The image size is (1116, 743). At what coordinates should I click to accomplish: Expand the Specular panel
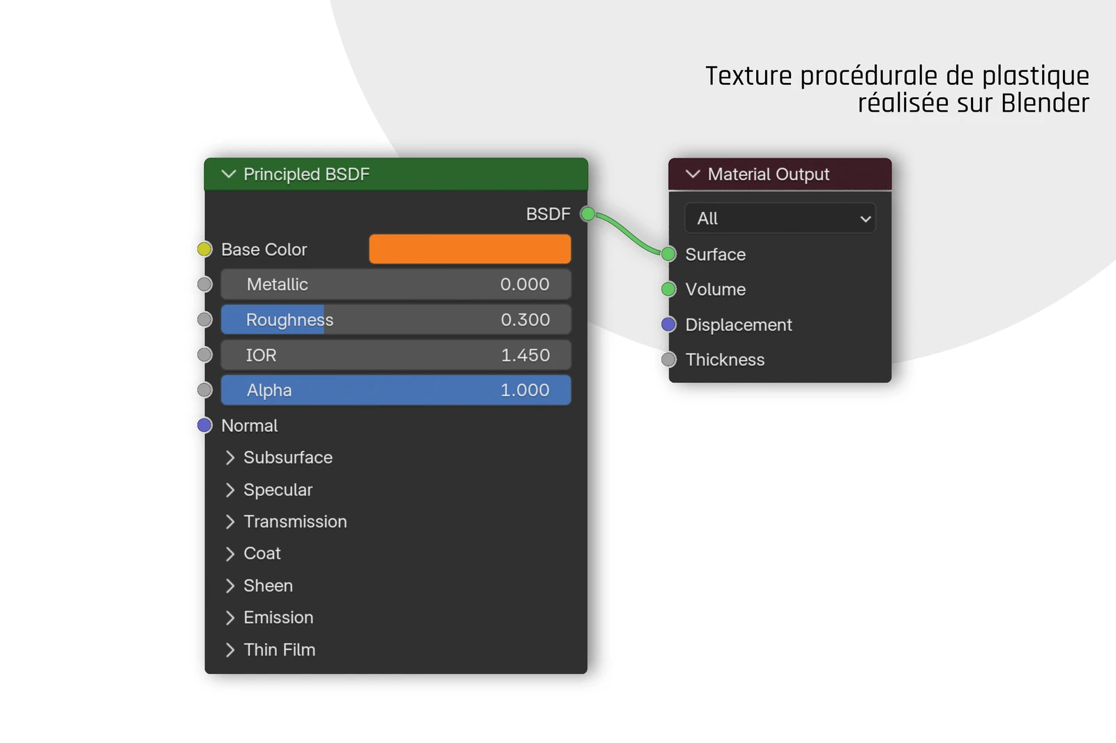point(230,490)
